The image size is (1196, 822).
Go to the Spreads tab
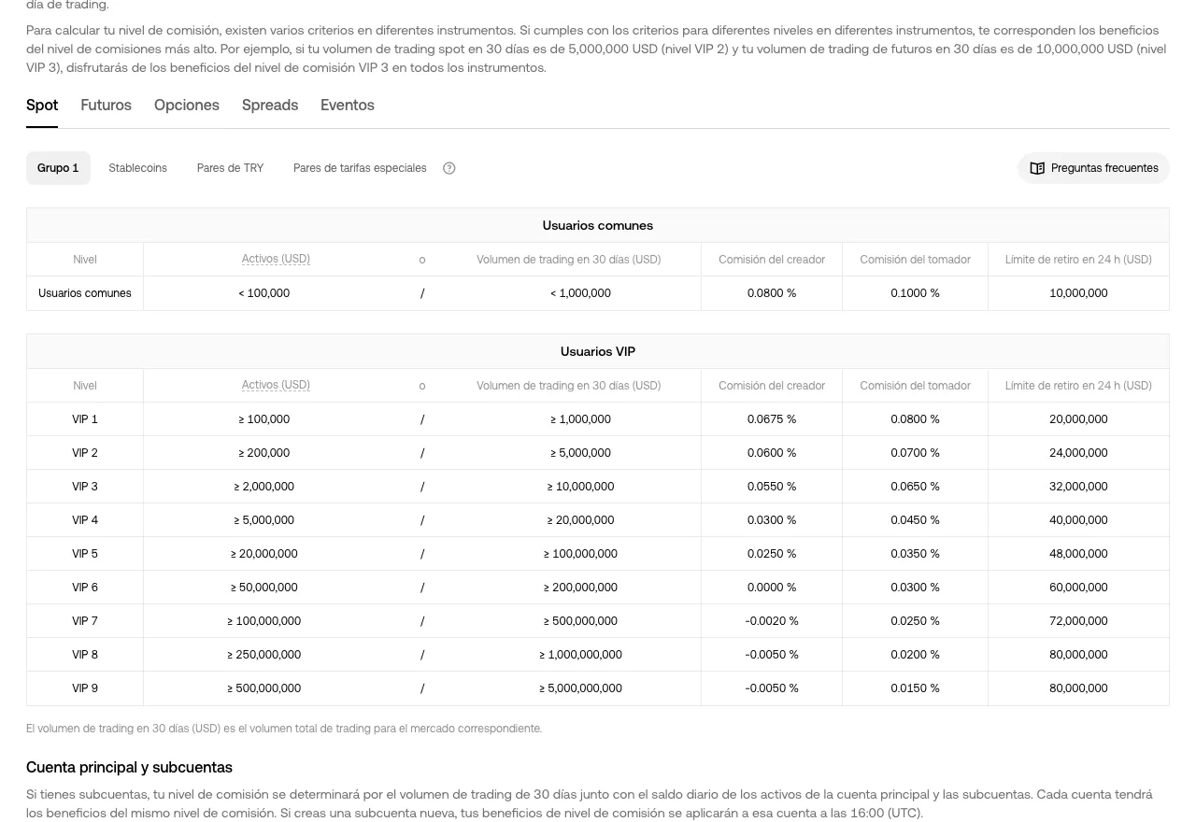270,106
